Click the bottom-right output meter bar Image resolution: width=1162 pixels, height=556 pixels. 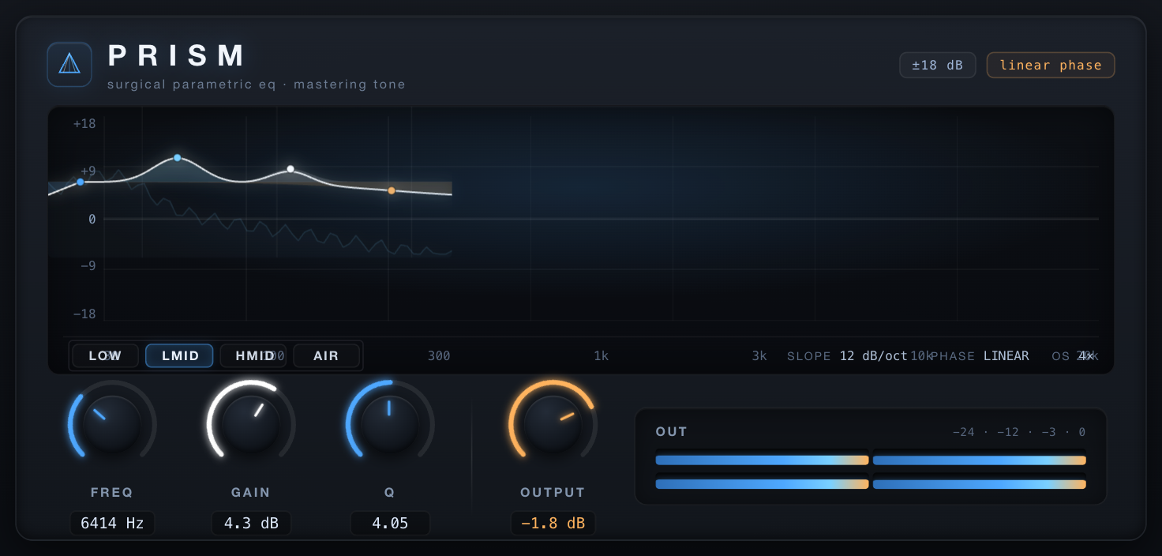point(980,483)
